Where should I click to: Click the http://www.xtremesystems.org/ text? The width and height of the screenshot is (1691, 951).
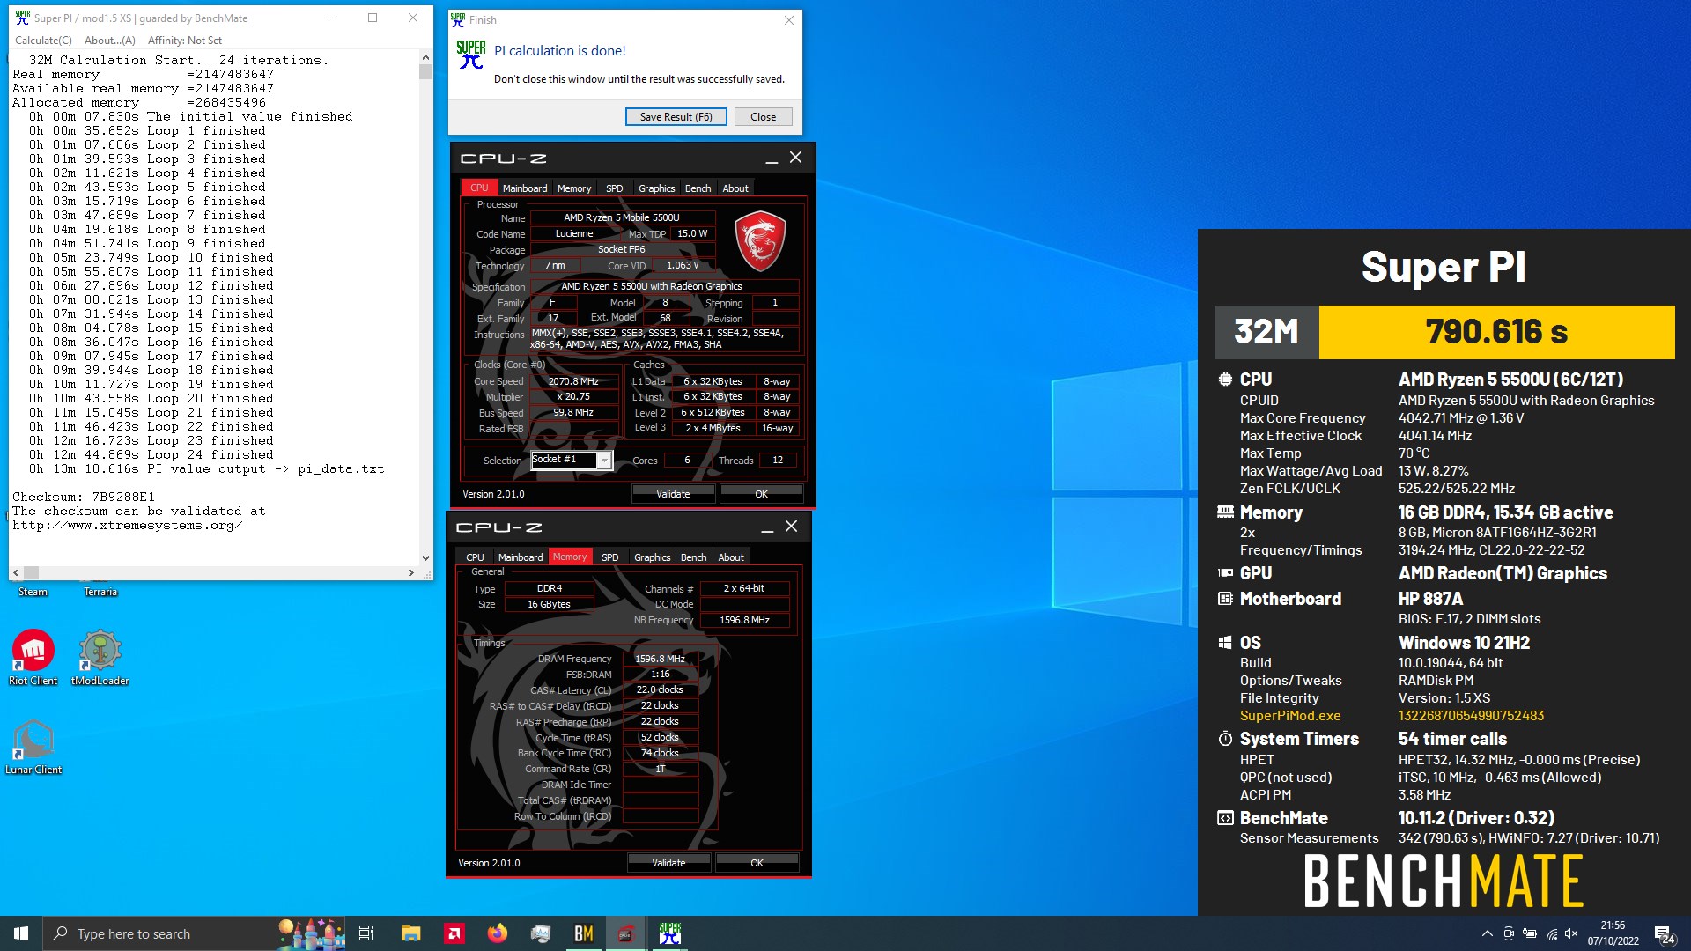(x=127, y=525)
